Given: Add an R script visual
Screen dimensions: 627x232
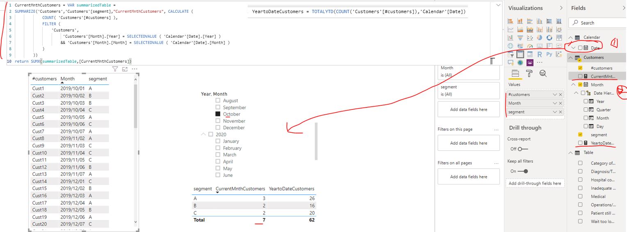Looking at the screenshot, I should 539,54.
